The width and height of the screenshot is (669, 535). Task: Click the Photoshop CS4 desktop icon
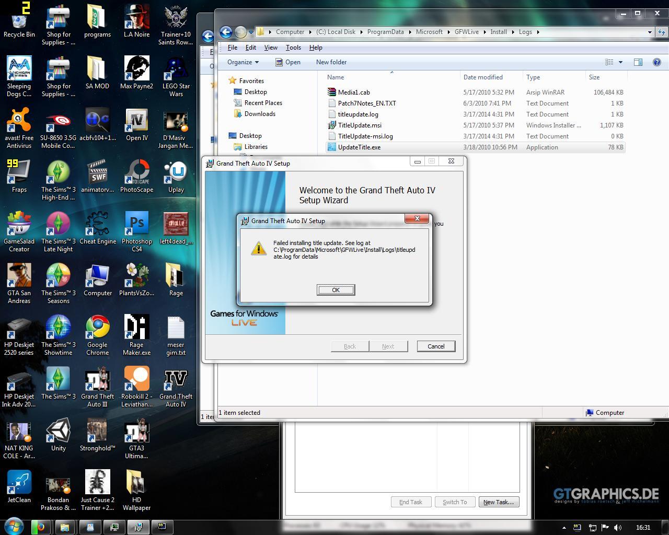pos(136,231)
